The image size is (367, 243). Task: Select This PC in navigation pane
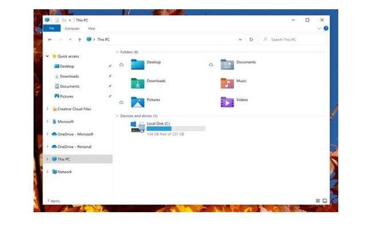[78, 159]
